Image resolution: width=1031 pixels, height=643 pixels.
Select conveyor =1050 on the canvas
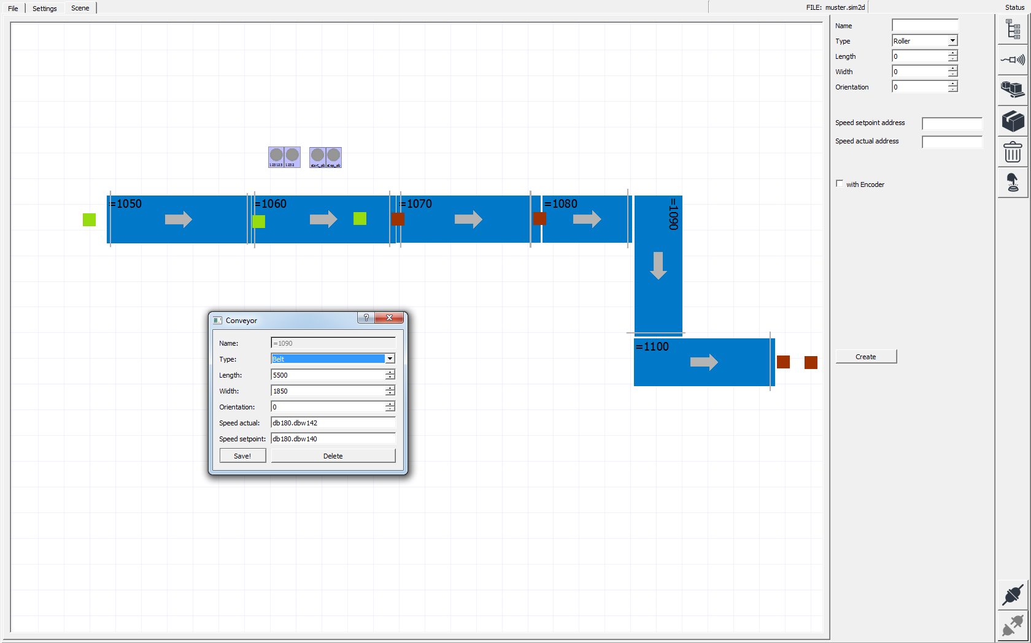178,219
